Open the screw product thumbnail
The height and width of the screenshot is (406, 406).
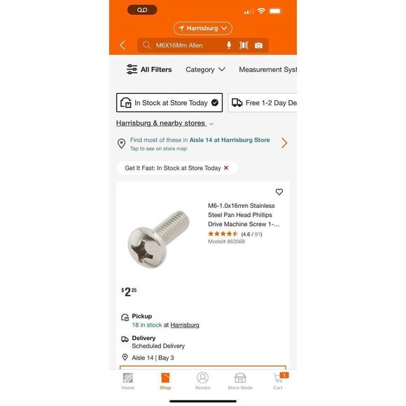tap(158, 239)
